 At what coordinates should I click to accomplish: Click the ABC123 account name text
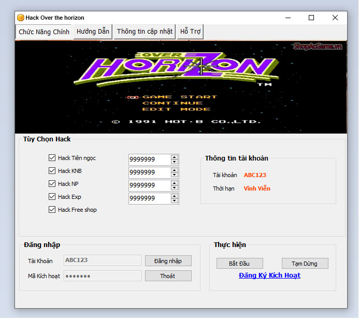255,175
